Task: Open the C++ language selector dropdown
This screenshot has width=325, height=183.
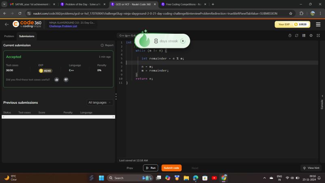Action: (x=127, y=36)
